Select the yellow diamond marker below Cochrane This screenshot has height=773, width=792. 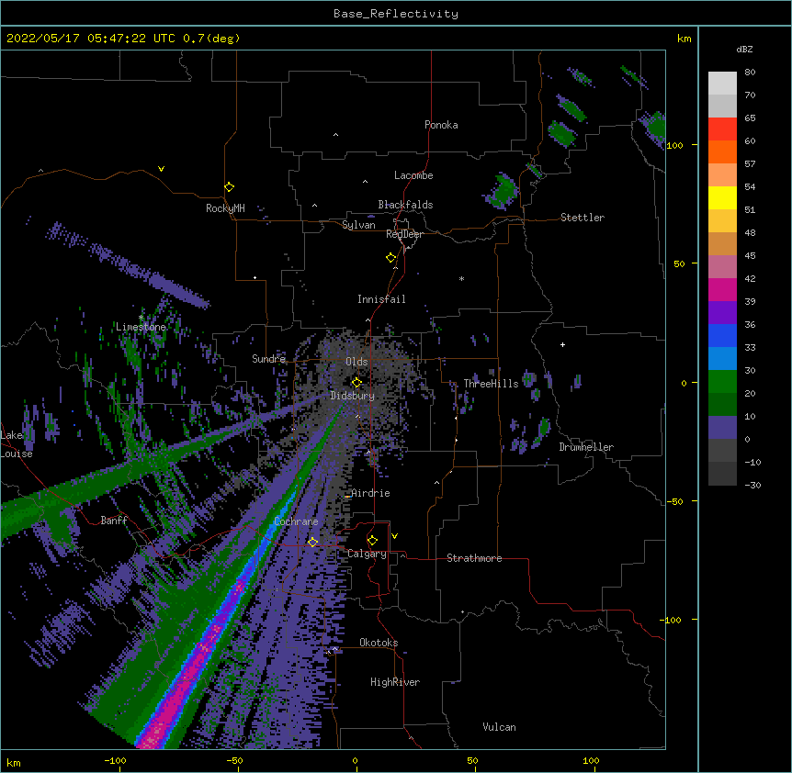[x=312, y=542]
